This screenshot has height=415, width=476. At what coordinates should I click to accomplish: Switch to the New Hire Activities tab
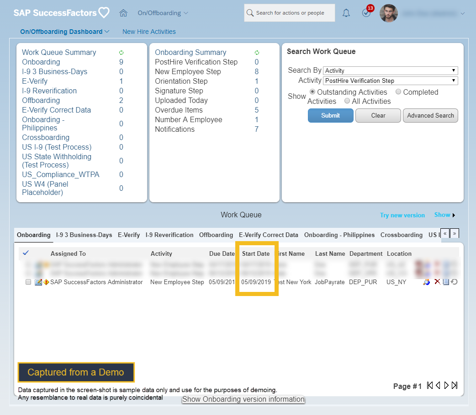tap(149, 32)
